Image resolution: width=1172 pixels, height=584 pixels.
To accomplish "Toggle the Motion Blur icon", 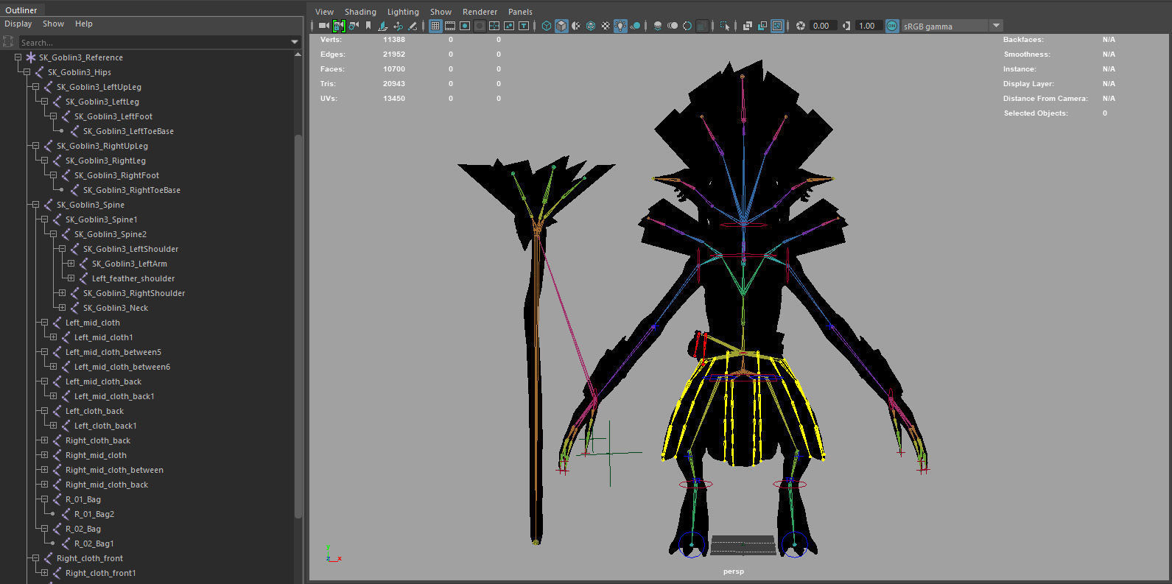I will click(673, 26).
